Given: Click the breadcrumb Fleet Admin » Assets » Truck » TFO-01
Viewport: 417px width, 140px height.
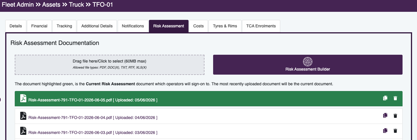Looking at the screenshot, I should [x=58, y=5].
